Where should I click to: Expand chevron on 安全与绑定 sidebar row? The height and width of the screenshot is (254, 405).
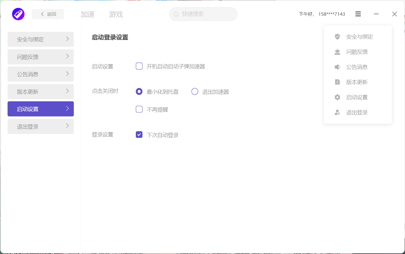67,39
